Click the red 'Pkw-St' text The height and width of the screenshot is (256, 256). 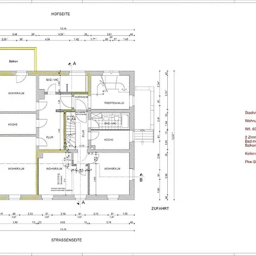coord(250,162)
